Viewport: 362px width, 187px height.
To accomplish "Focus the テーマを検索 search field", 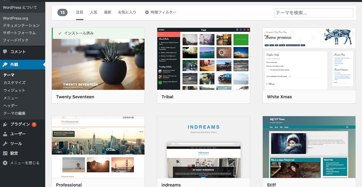I will pos(314,13).
